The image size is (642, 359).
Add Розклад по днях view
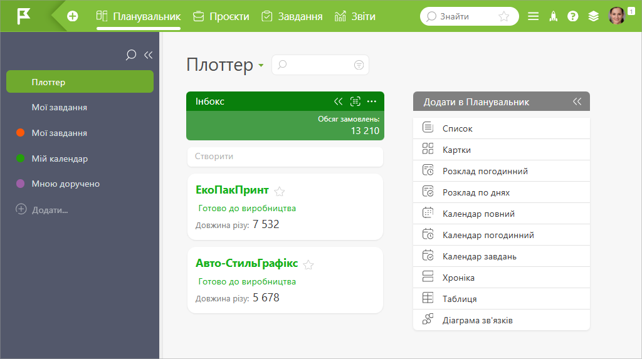(502, 192)
